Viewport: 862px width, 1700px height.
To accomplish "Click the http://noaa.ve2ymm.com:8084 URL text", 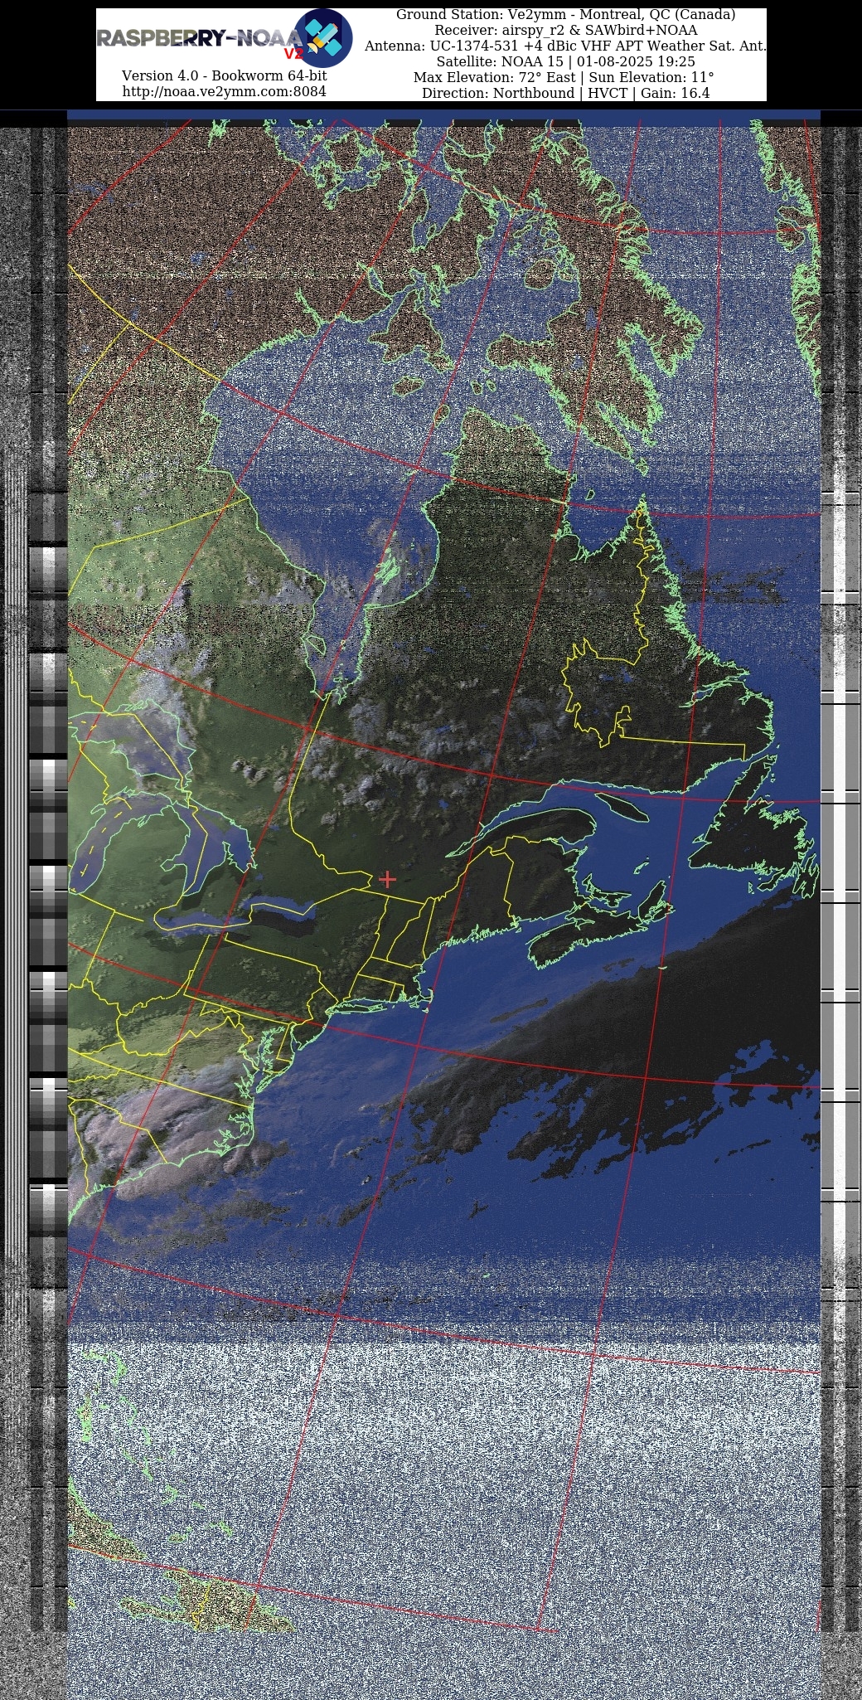I will tap(224, 91).
